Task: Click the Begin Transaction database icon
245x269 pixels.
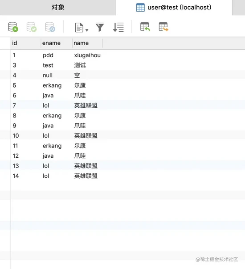Action: point(13,27)
